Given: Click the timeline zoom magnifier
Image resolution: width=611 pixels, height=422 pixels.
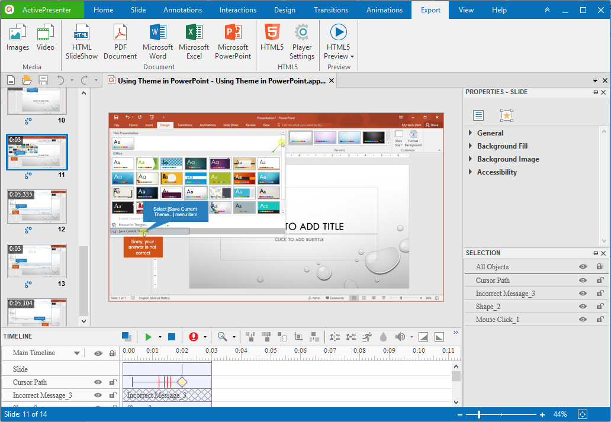Looking at the screenshot, I should (x=223, y=337).
